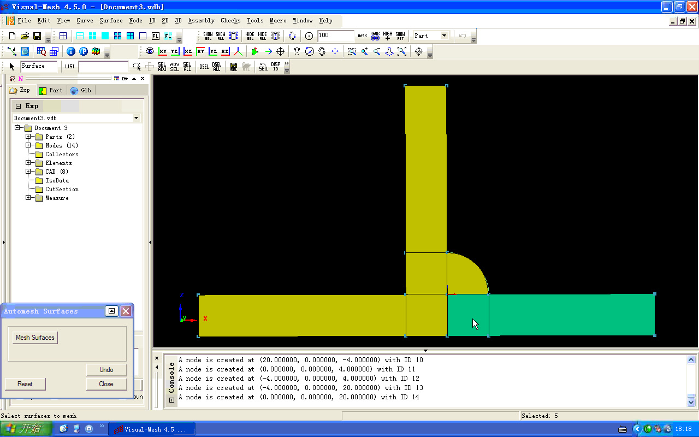Toggle the cyan highlighted FL display icon
The height and width of the screenshot is (437, 699).
[x=168, y=36]
